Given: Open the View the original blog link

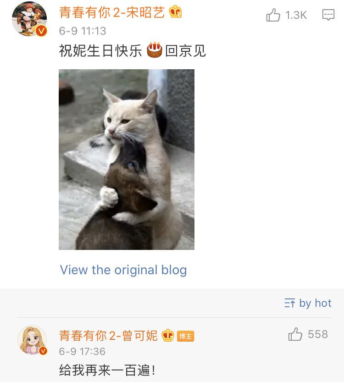Looking at the screenshot, I should (123, 270).
